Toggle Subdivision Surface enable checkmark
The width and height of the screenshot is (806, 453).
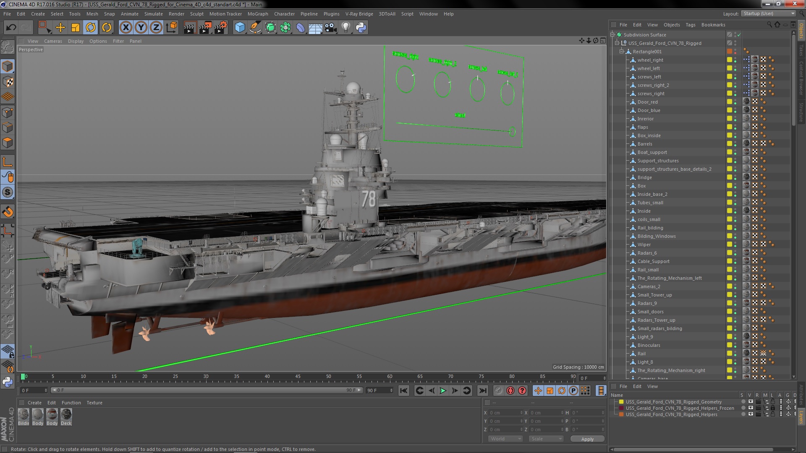739,35
